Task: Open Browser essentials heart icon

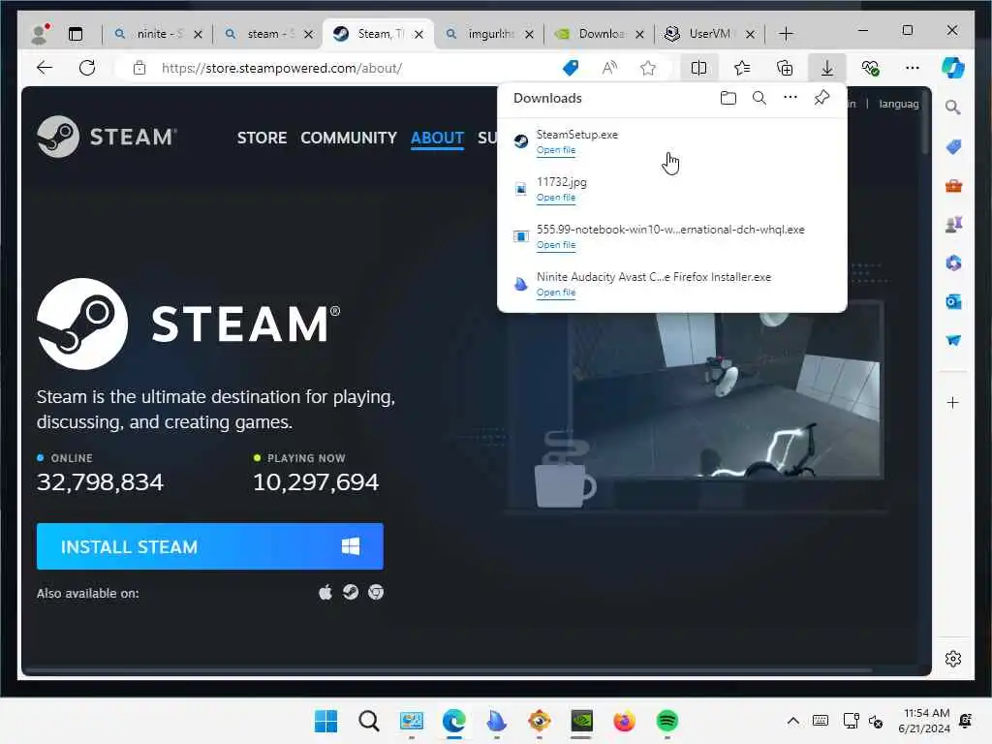Action: pyautogui.click(x=871, y=68)
